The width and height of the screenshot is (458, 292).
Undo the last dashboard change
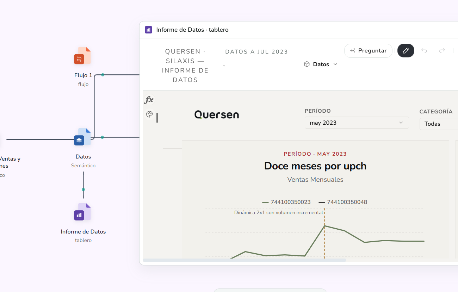tap(424, 51)
